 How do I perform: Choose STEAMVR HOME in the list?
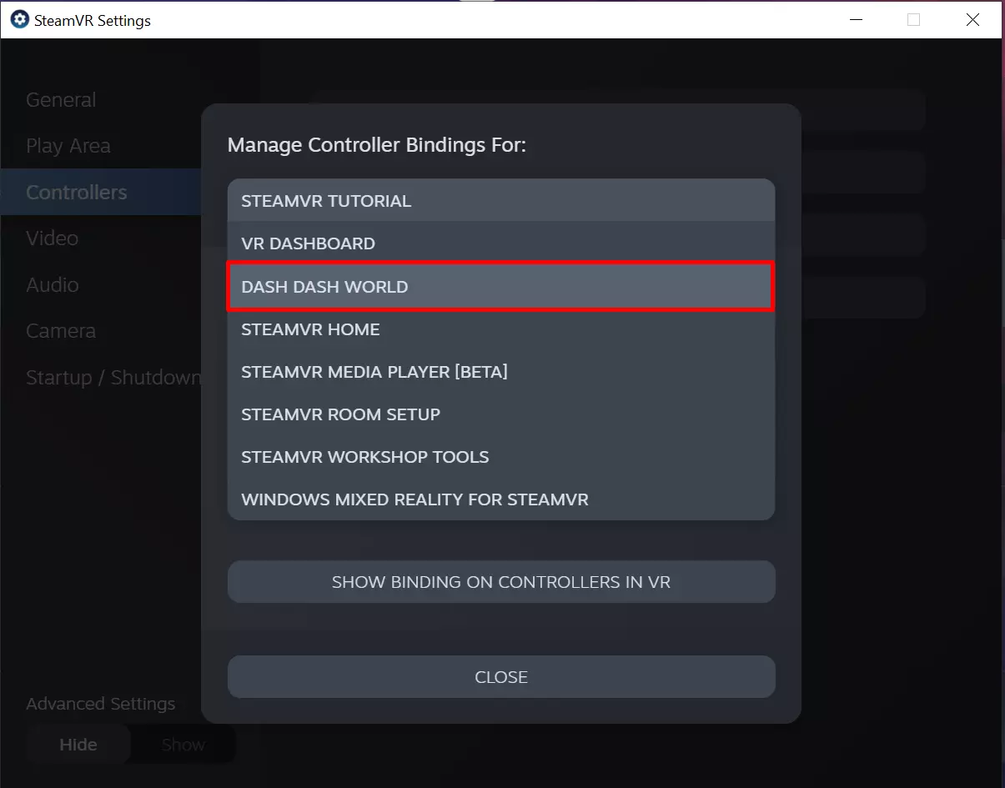tap(500, 329)
